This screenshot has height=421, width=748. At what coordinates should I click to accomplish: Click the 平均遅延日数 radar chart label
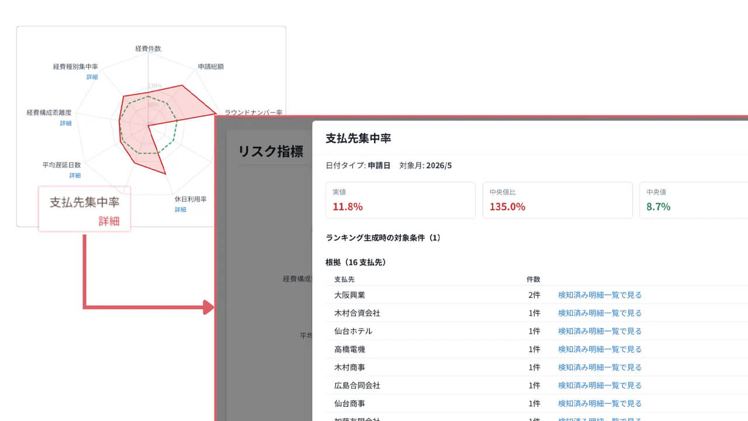(62, 165)
